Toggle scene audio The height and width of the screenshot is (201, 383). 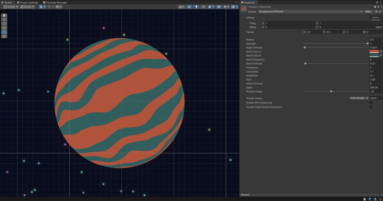(203, 6)
